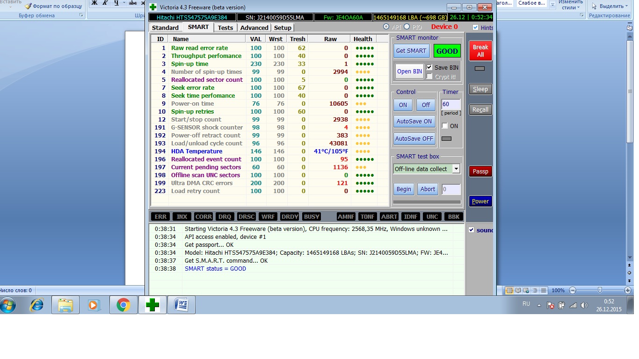
Task: Toggle italic К in Word ribbon
Action: point(106,3)
